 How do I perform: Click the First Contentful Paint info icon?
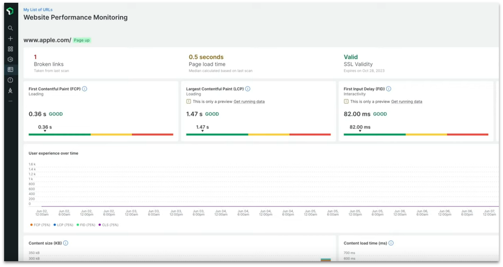tap(84, 89)
